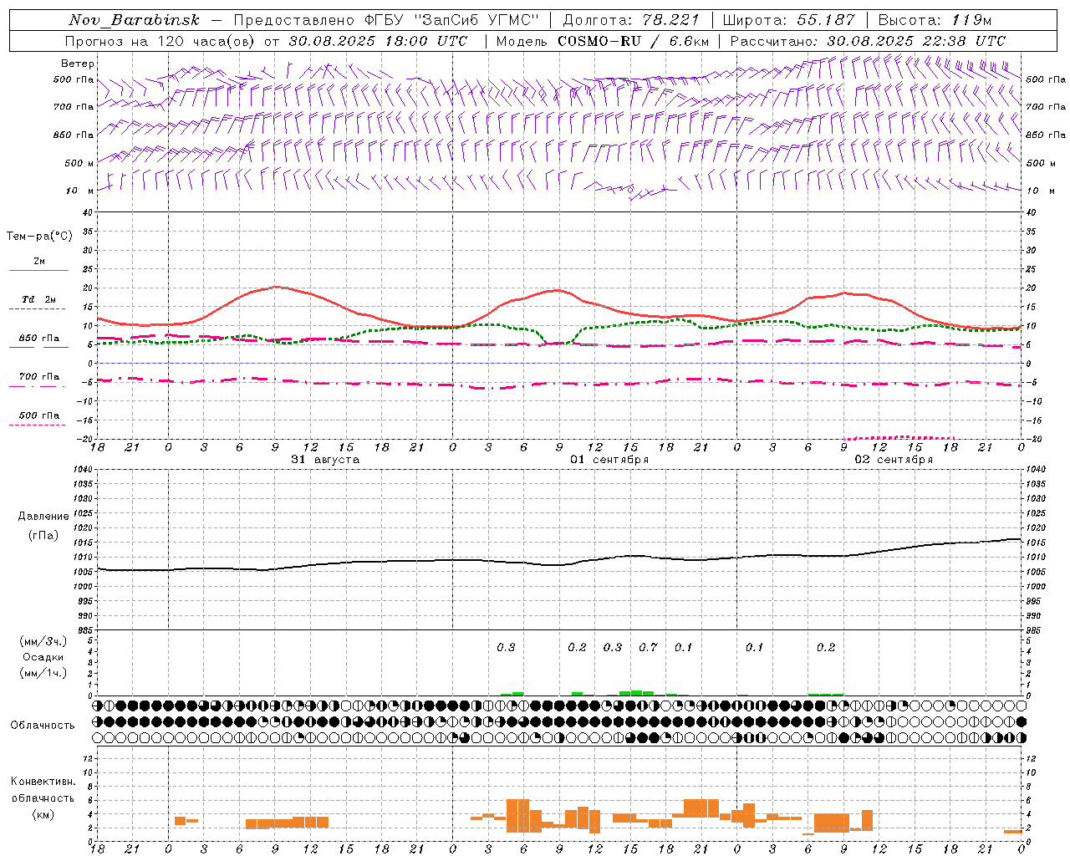Click the Облачность panel label

43,726
